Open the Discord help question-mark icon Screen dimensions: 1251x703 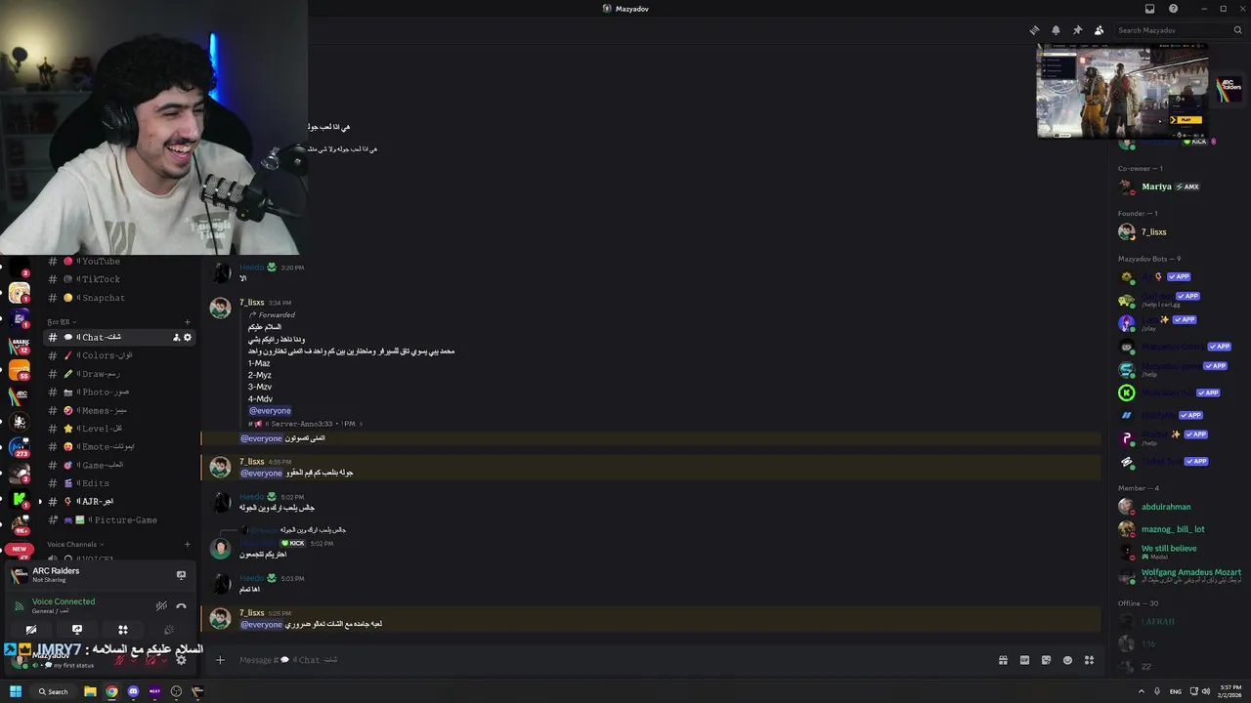coord(1173,9)
